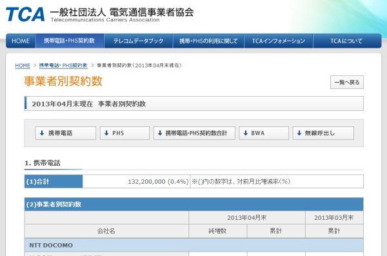Click the 1. 携帯電話 section heading
Image resolution: width=387 pixels, height=256 pixels.
coord(43,163)
